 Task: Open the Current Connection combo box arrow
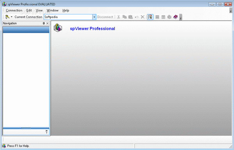coord(94,17)
